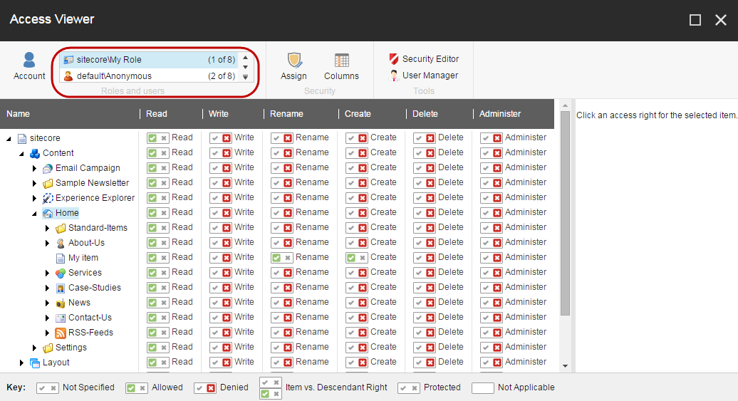Launch the Security Editor tool
Viewport: 738px width, 401px height.
pyautogui.click(x=424, y=59)
